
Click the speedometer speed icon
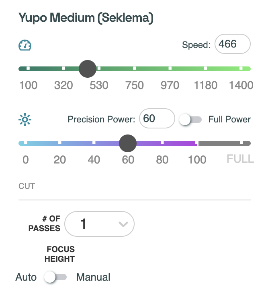pyautogui.click(x=25, y=45)
